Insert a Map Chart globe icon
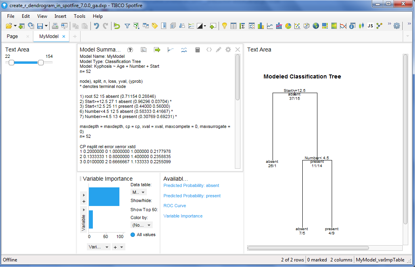 [316, 26]
